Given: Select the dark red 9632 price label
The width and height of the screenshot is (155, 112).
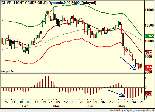Looking at the screenshot, I should 148,52.
